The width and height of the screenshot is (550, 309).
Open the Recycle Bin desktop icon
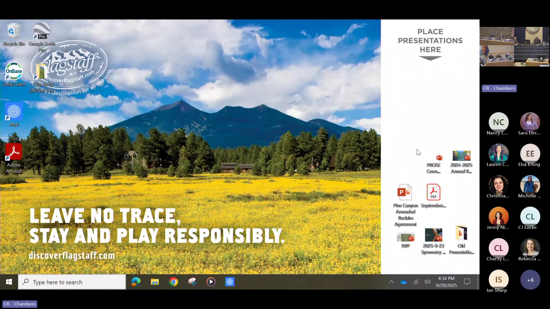click(13, 31)
